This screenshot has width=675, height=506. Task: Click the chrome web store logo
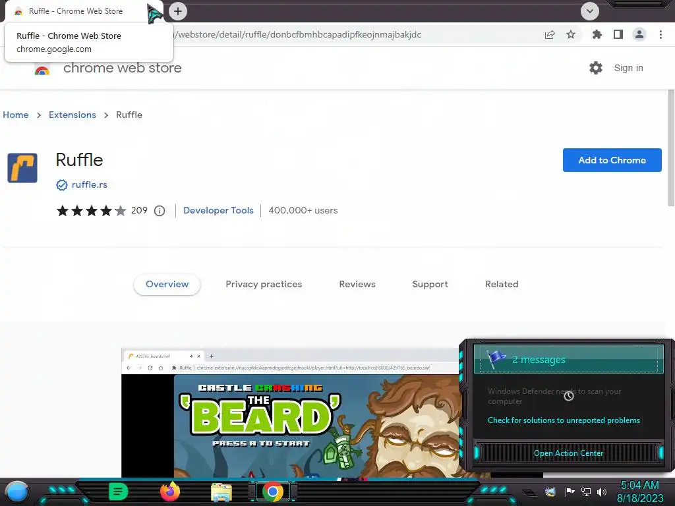[42, 69]
